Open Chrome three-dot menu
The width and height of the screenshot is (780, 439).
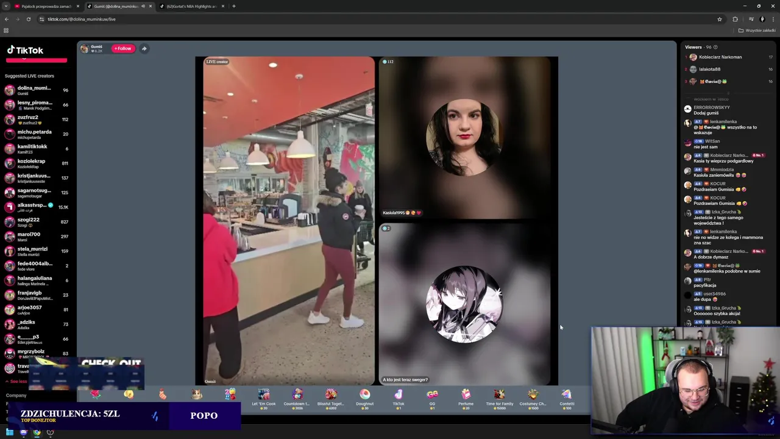773,19
